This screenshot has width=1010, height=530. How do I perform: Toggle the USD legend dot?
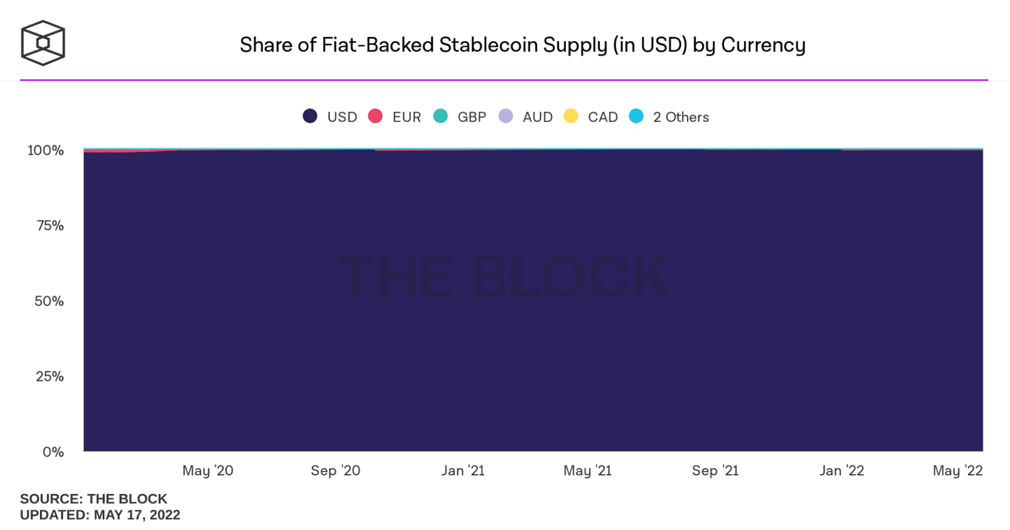[x=310, y=116]
